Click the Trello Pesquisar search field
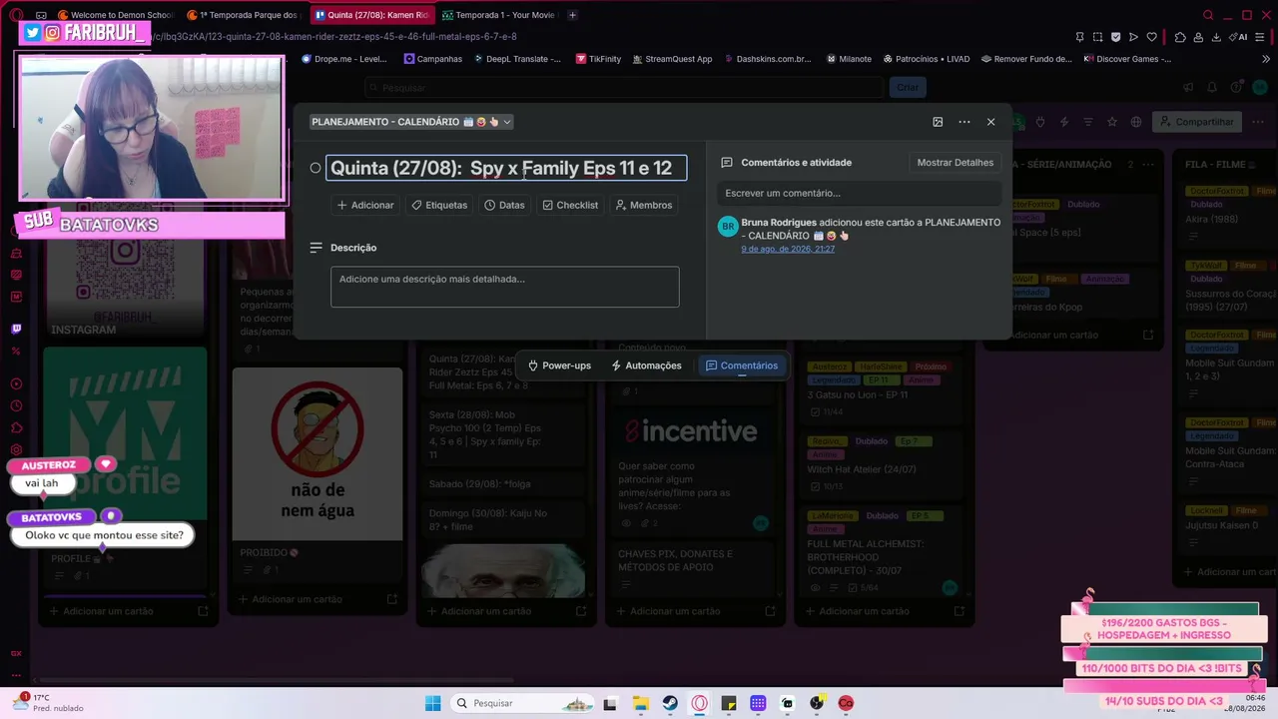 [624, 87]
